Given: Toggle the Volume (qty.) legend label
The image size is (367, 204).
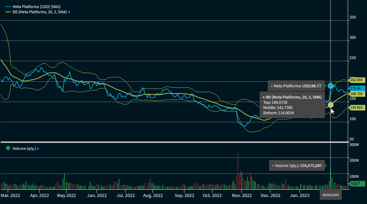Looking at the screenshot, I should 24,148.
